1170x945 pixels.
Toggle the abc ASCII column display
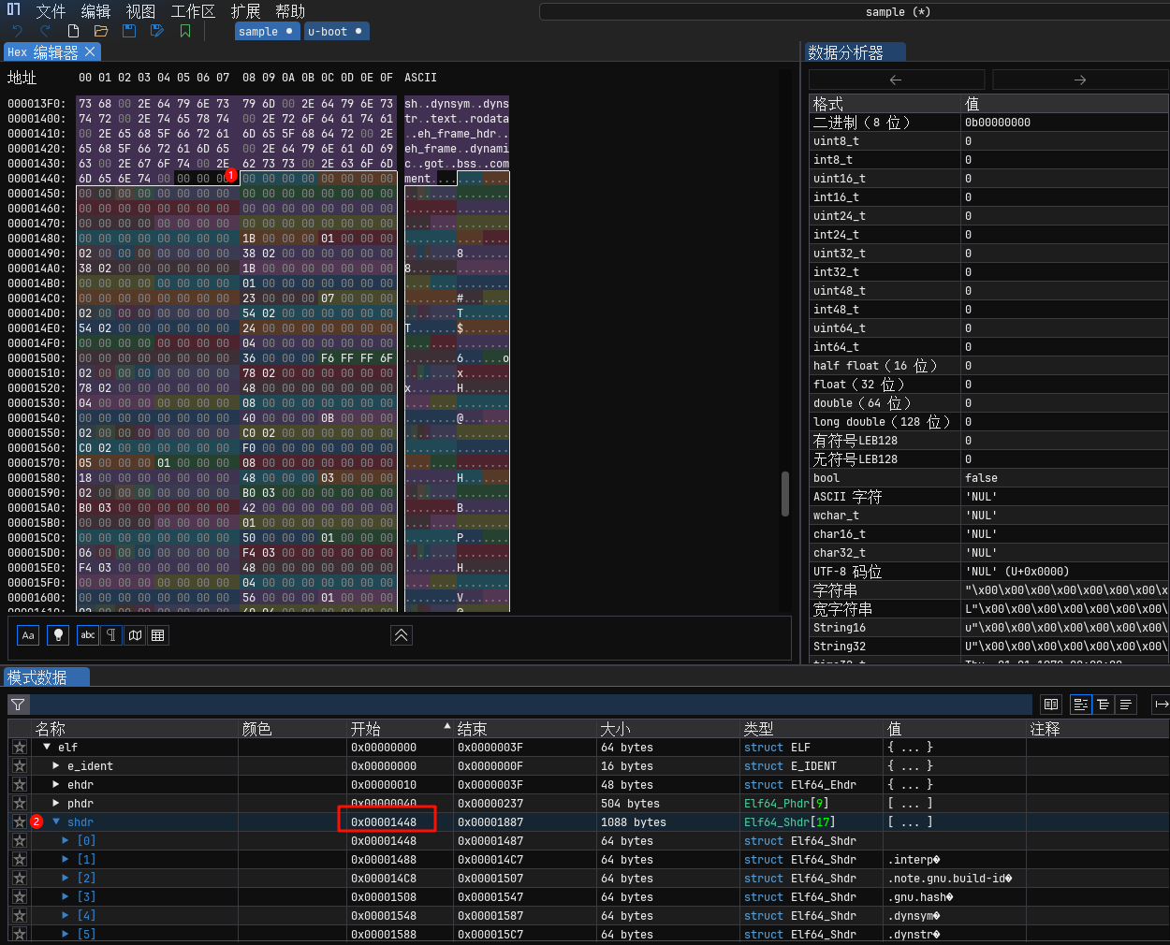[x=88, y=635]
